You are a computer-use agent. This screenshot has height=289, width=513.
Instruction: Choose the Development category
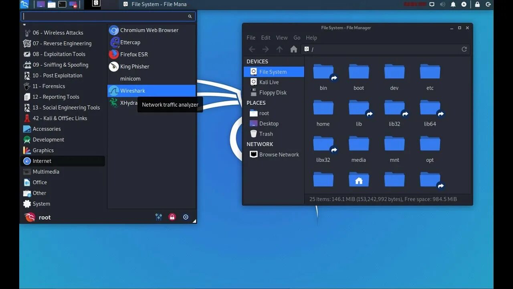pos(63,140)
